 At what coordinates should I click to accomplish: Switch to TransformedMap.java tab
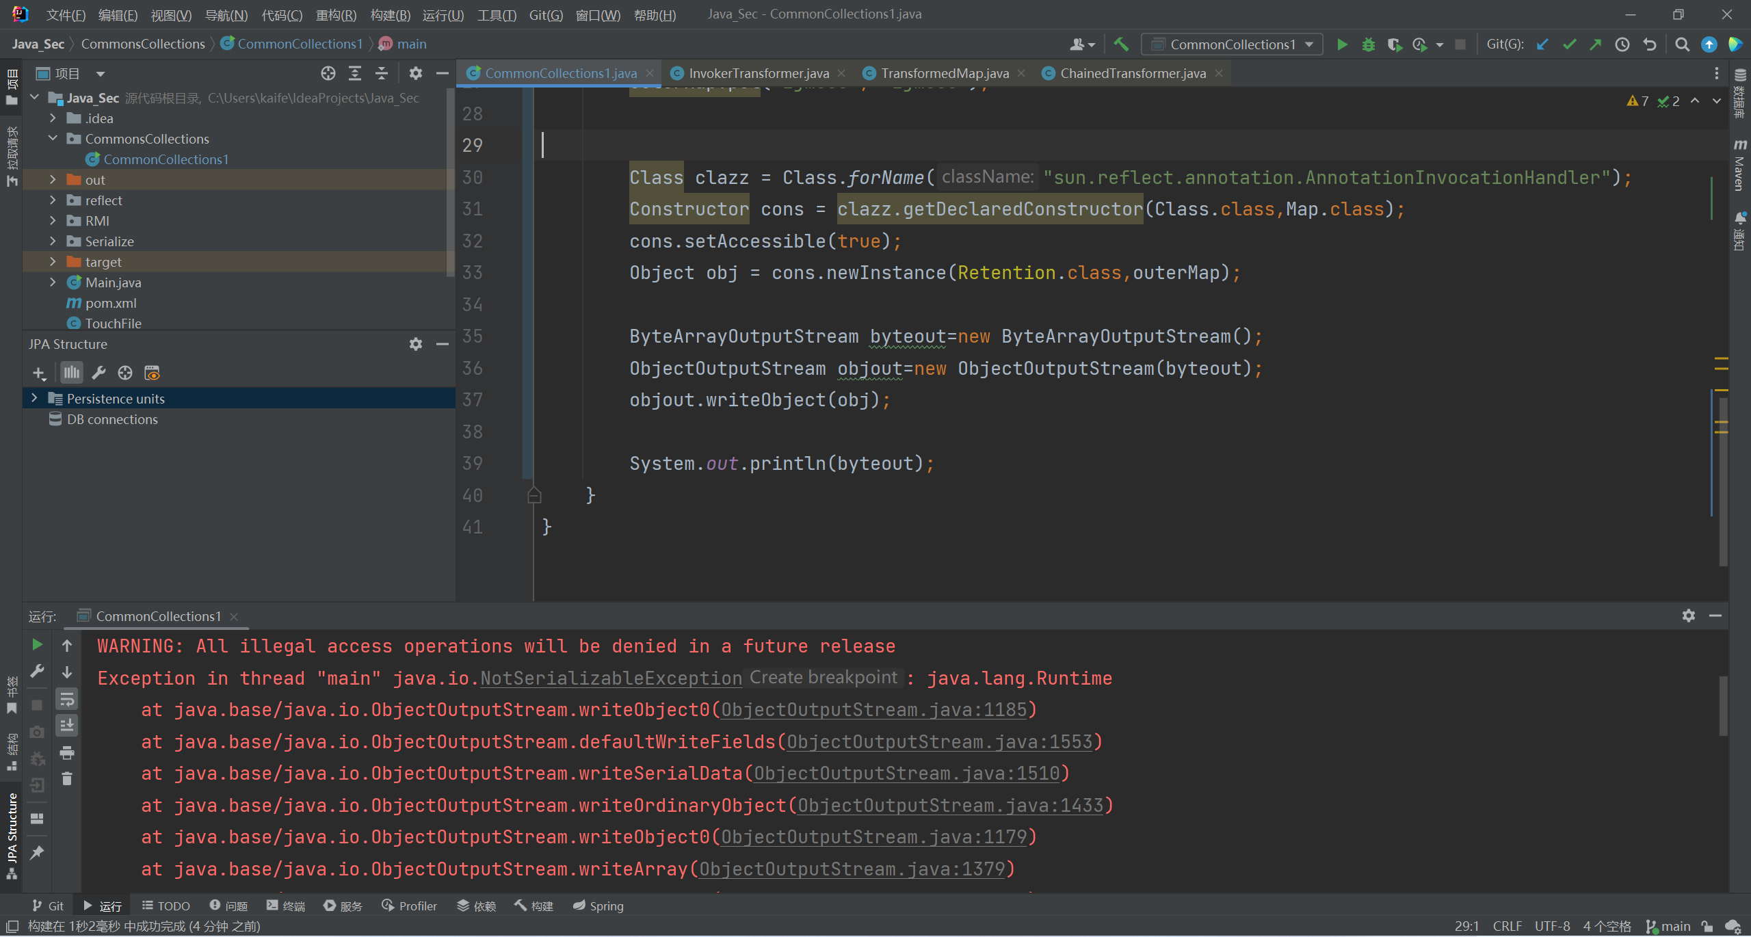(944, 73)
